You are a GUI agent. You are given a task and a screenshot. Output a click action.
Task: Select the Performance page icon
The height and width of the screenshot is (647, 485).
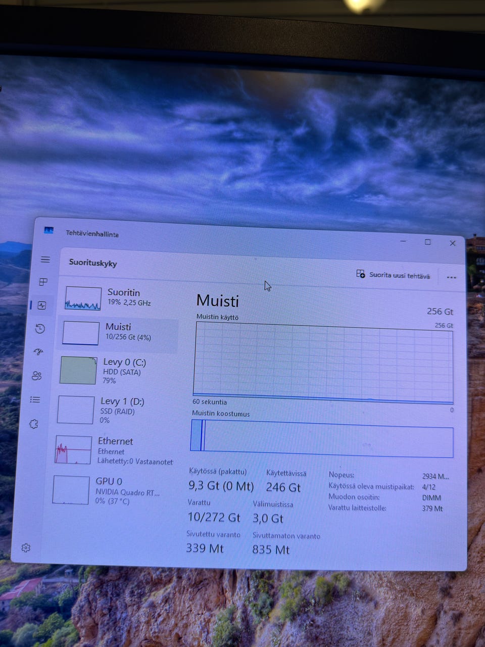(42, 305)
